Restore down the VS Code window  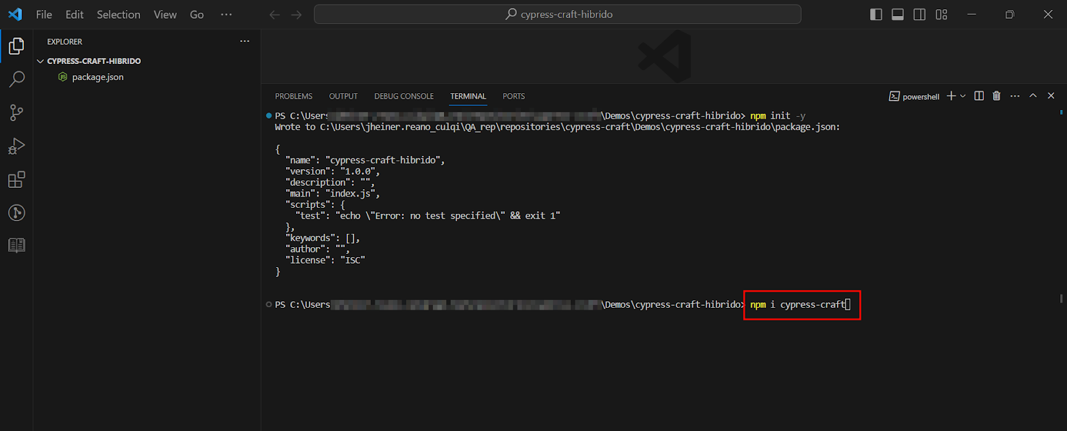pyautogui.click(x=1010, y=15)
